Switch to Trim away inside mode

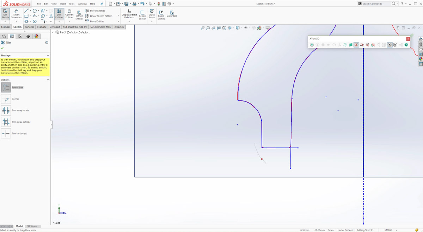6,110
